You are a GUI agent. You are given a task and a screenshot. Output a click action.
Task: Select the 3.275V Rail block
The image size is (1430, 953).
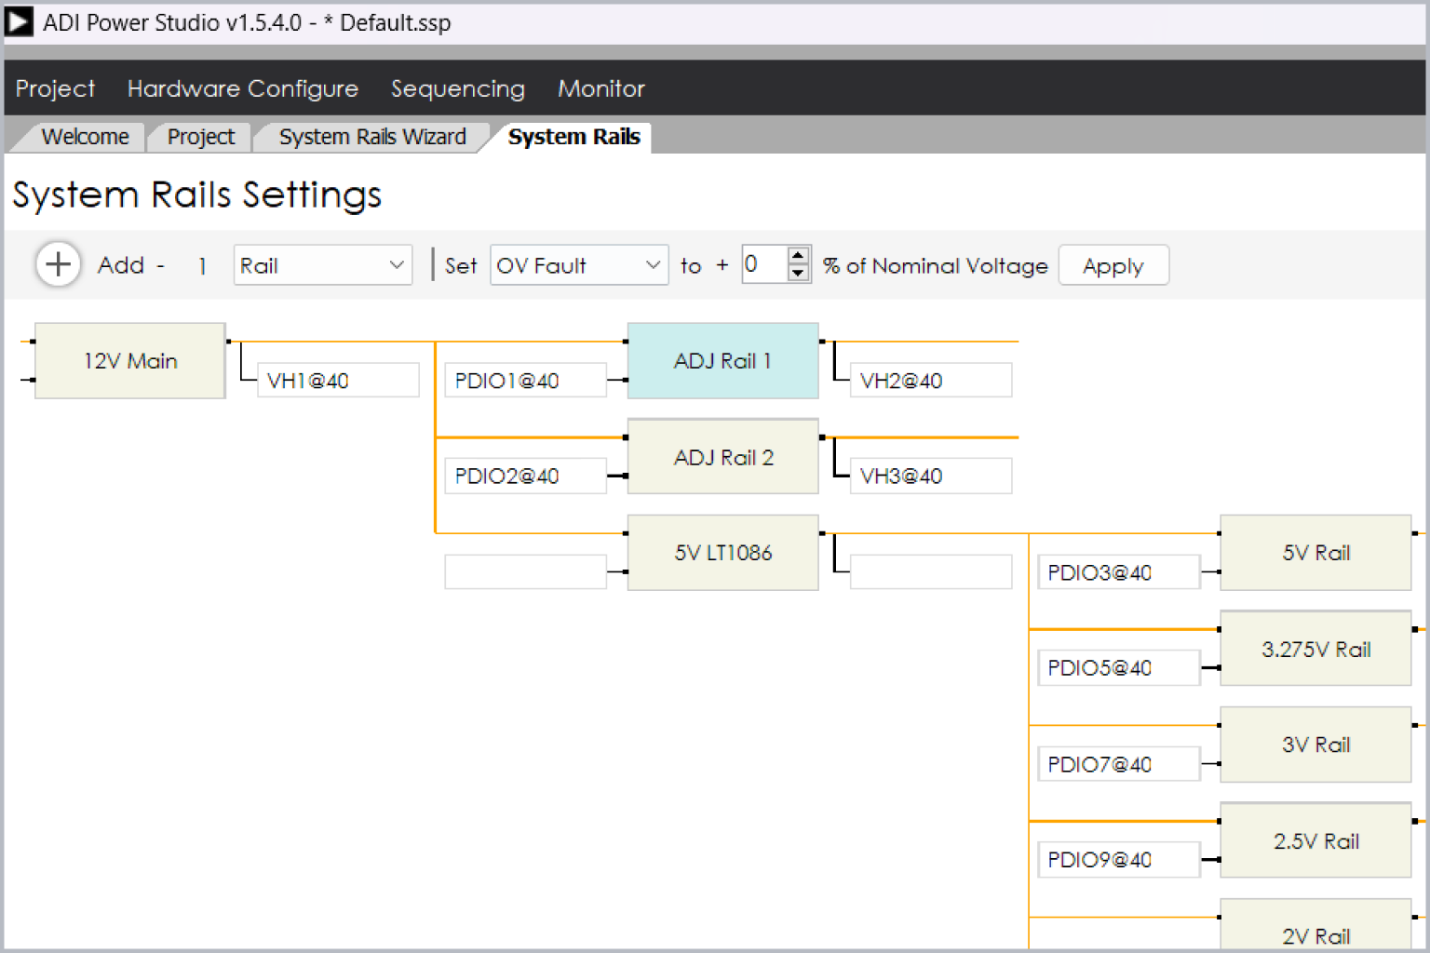point(1315,649)
